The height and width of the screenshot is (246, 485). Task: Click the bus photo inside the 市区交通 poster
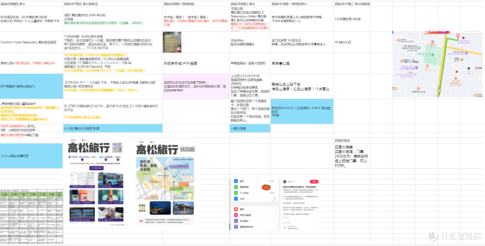pyautogui.click(x=111, y=180)
